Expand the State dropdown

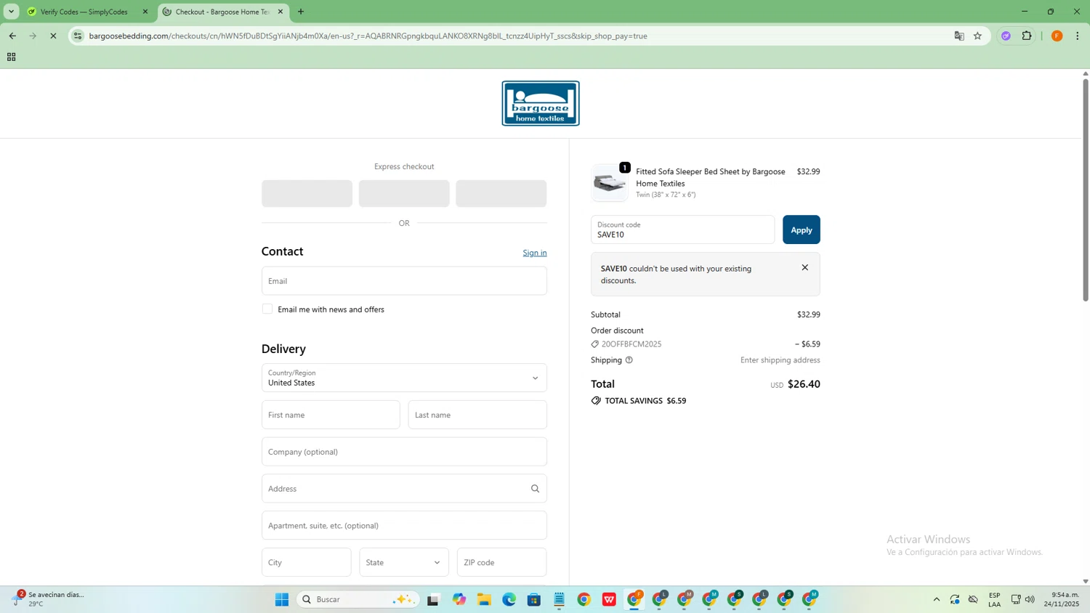(404, 562)
